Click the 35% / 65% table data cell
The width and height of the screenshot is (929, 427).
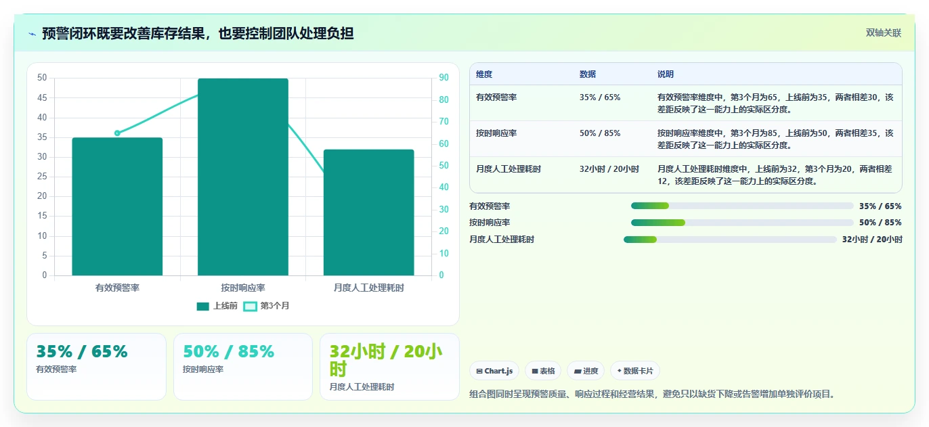point(600,97)
